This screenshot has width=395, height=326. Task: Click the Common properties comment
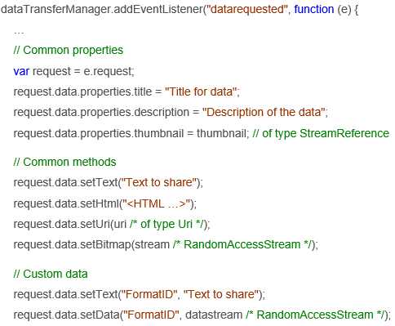point(69,51)
